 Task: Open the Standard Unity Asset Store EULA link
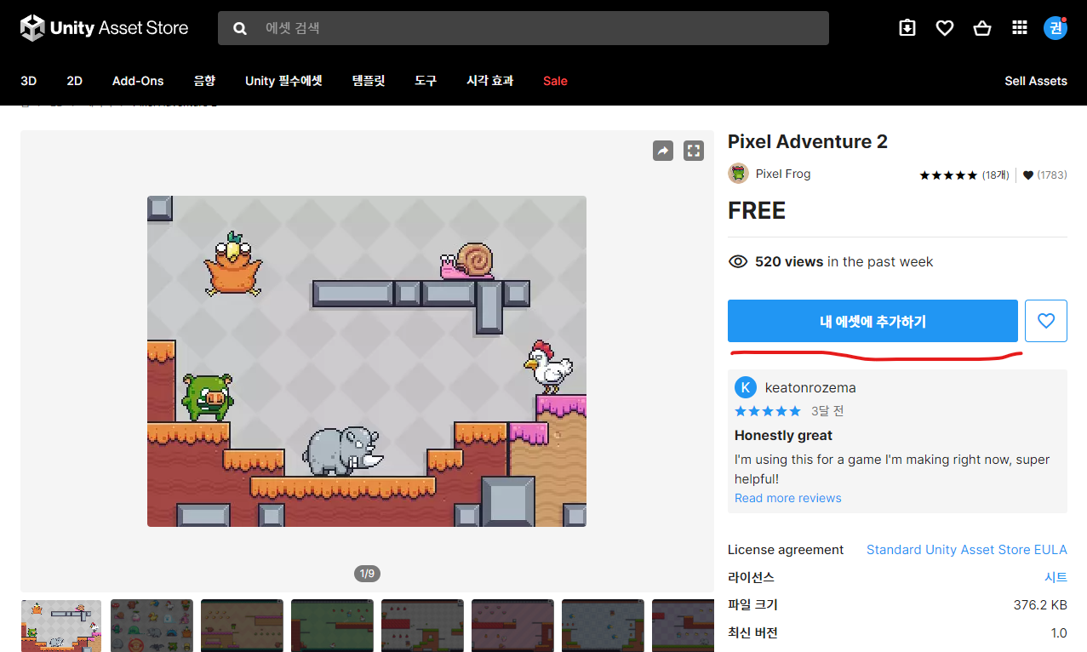[x=967, y=550]
